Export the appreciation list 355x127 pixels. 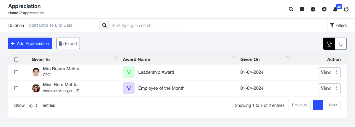tap(68, 44)
